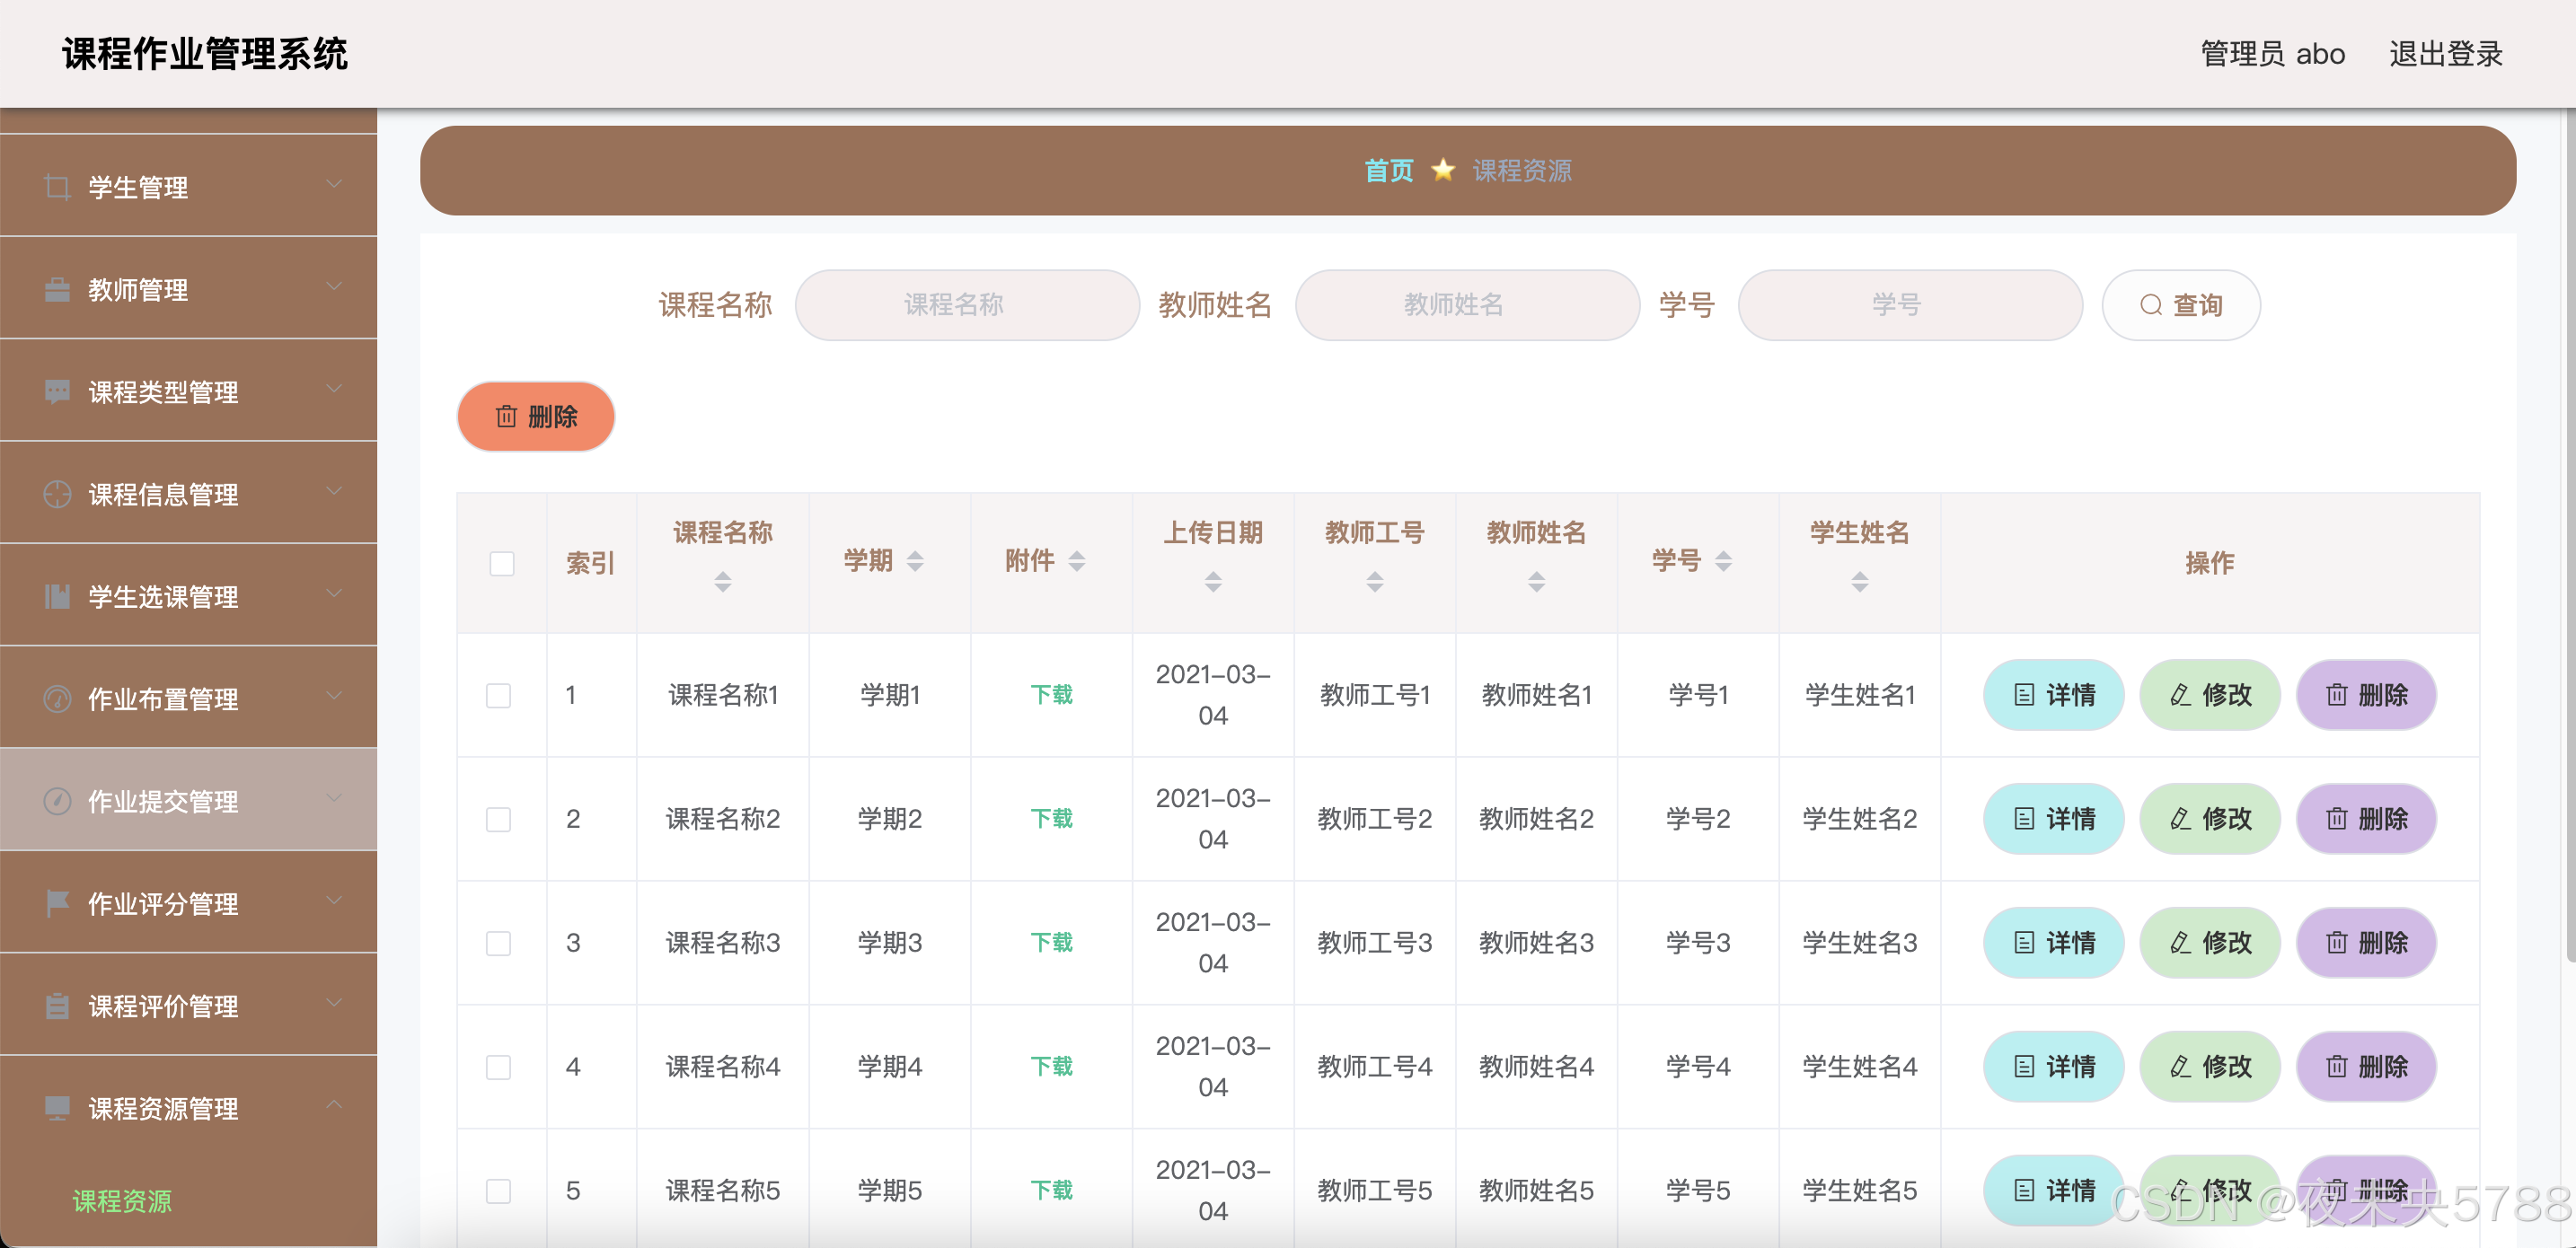
Task: Click 退出登录 to log out
Action: click(x=2445, y=54)
